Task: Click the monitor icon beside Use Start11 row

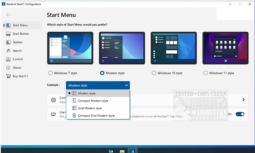Action: point(53,114)
